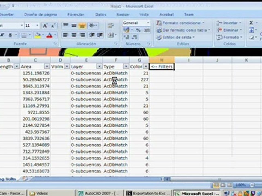
Task: Switch to Normal view in status bar
Action: pyautogui.click(x=216, y=185)
